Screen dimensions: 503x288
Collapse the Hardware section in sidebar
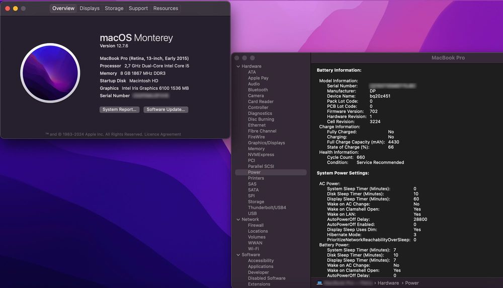point(238,66)
